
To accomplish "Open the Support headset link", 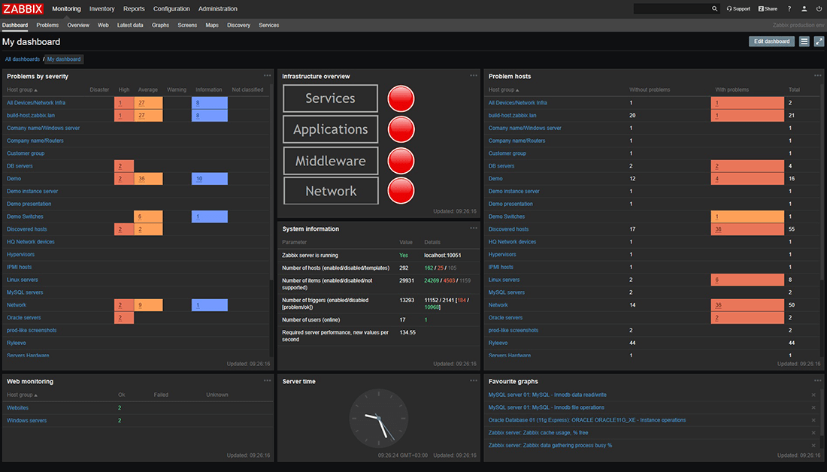I will click(738, 9).
